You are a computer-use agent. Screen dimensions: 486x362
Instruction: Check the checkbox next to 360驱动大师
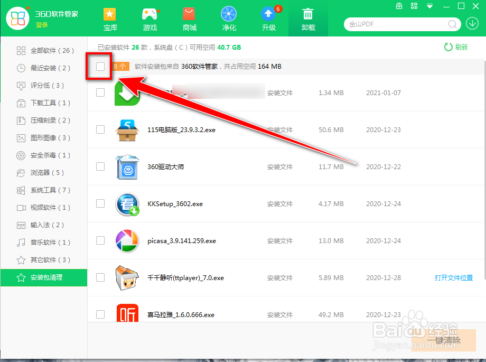click(100, 166)
